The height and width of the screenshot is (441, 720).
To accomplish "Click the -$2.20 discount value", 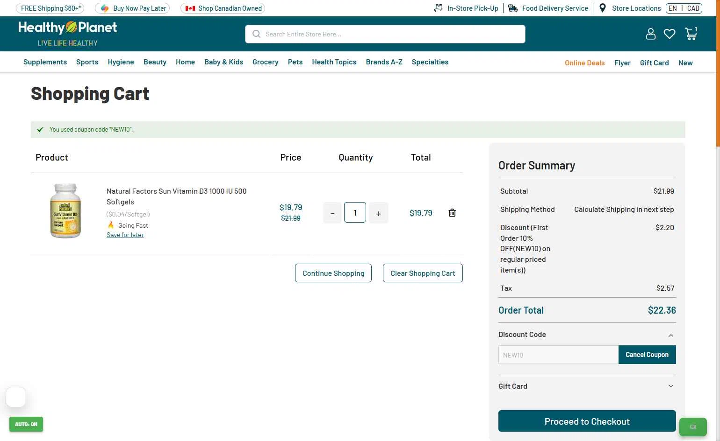I will click(x=663, y=227).
